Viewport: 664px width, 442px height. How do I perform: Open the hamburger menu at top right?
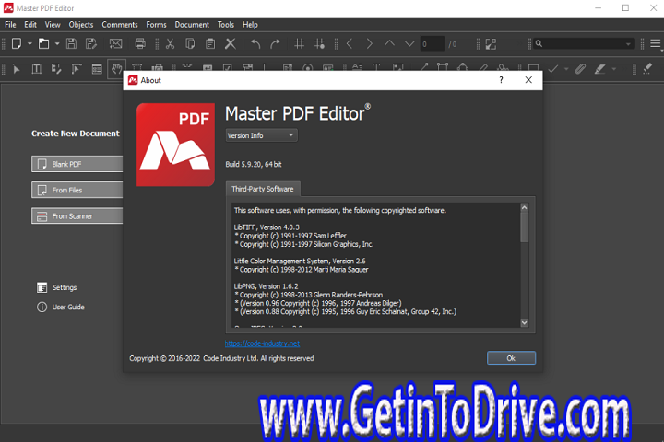(655, 43)
